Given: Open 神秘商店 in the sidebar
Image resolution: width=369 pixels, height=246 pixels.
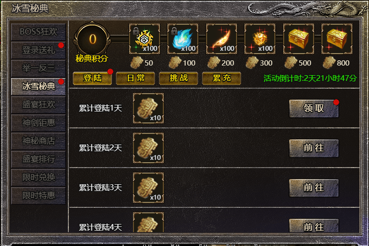Looking at the screenshot, I should coord(38,141).
